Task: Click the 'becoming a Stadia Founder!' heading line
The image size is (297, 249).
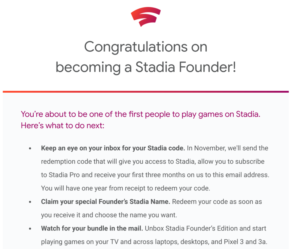Action: point(146,67)
